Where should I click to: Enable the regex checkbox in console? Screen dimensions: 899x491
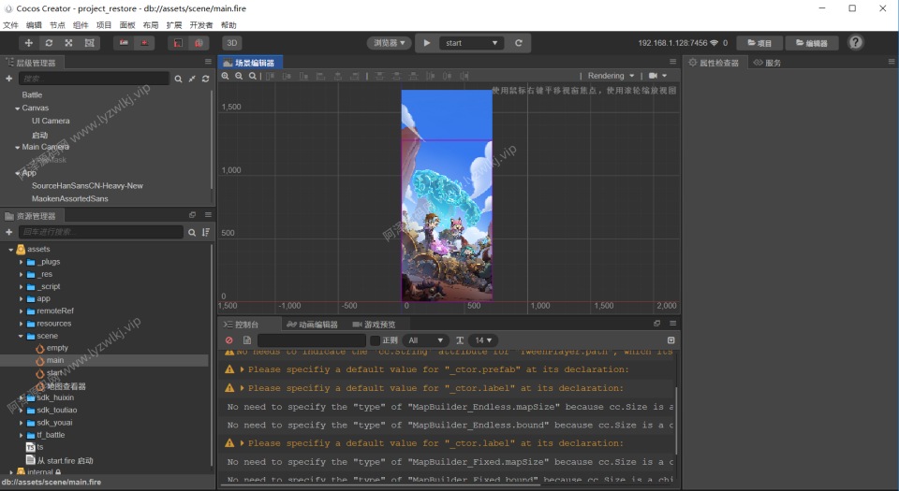376,340
